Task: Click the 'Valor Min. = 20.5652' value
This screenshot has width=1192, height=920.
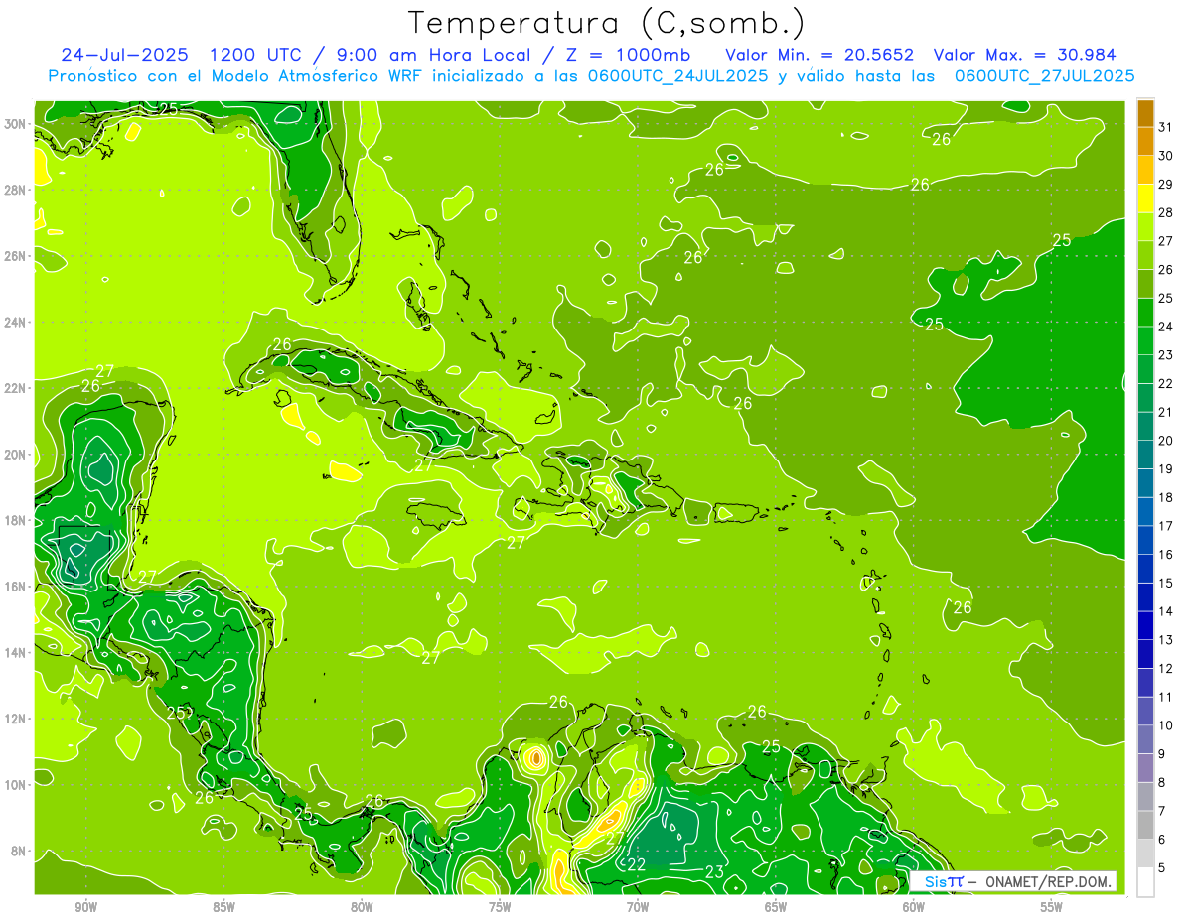Action: [819, 55]
